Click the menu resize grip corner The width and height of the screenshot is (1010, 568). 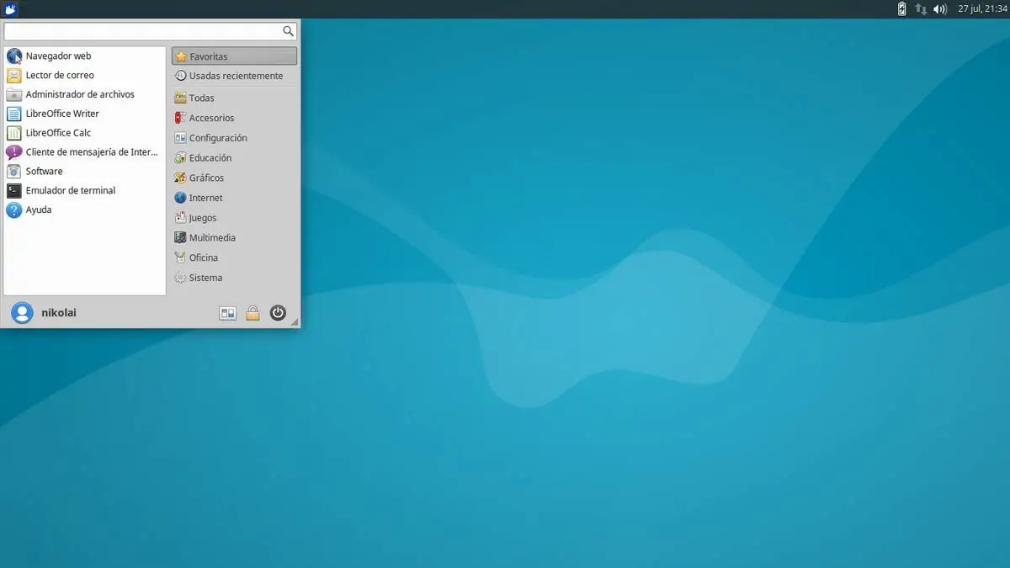point(294,321)
